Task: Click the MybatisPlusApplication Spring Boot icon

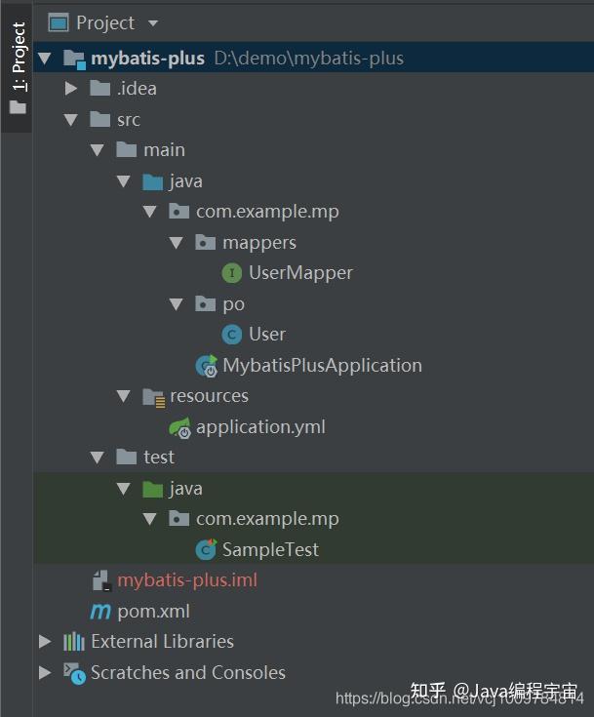Action: (x=207, y=366)
